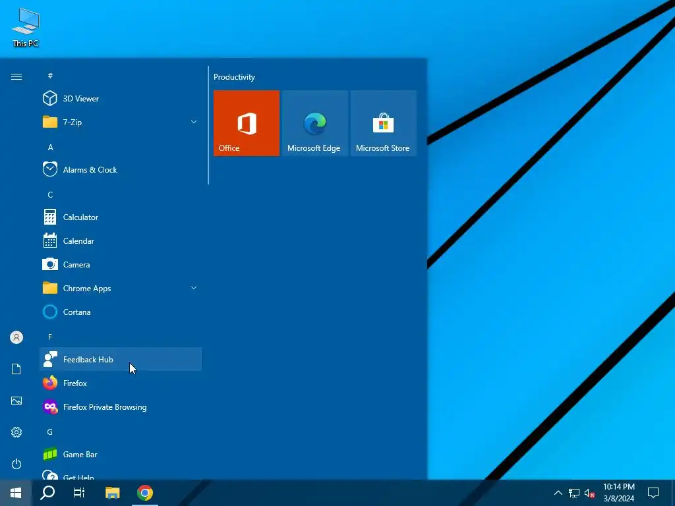Open Game Bar
675x506 pixels.
(x=121, y=455)
